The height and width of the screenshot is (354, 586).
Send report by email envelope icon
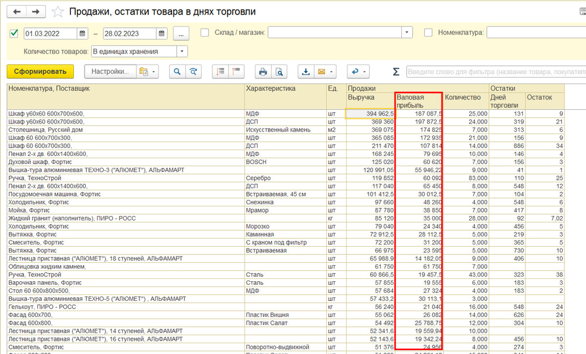tap(321, 72)
